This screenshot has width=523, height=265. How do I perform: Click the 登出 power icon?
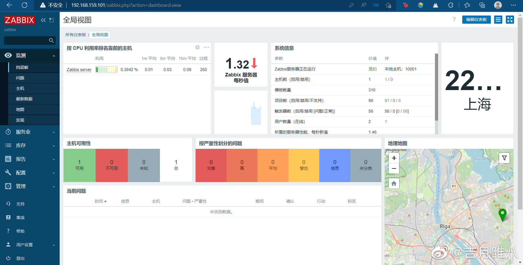(8, 258)
